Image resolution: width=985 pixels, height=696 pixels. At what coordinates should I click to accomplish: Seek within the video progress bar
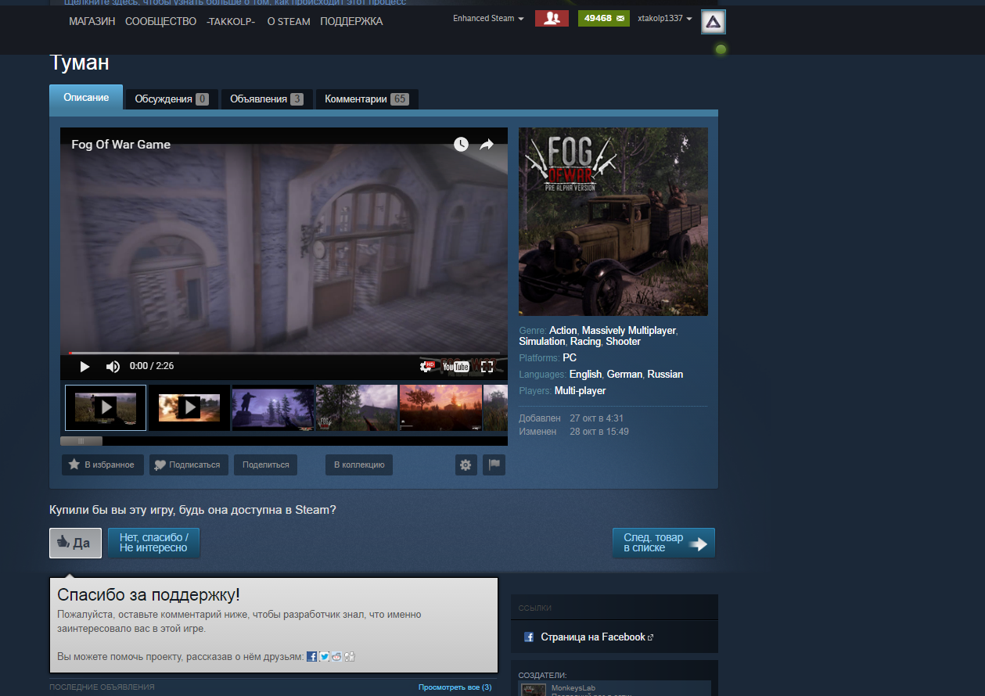pos(283,353)
